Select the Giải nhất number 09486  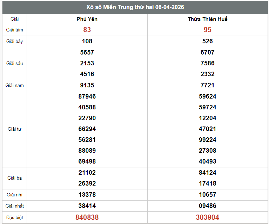click(207, 206)
